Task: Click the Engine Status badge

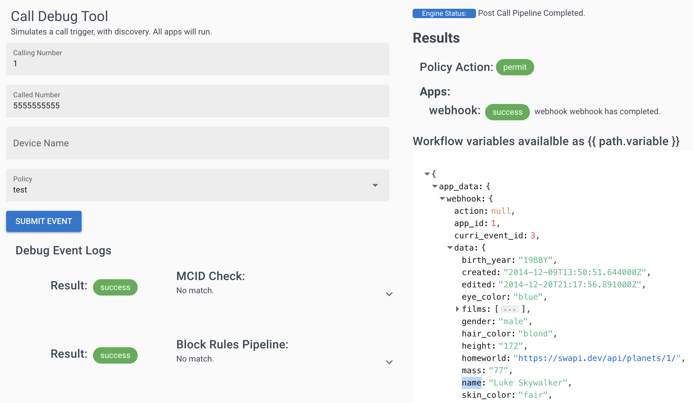Action: pyautogui.click(x=444, y=13)
